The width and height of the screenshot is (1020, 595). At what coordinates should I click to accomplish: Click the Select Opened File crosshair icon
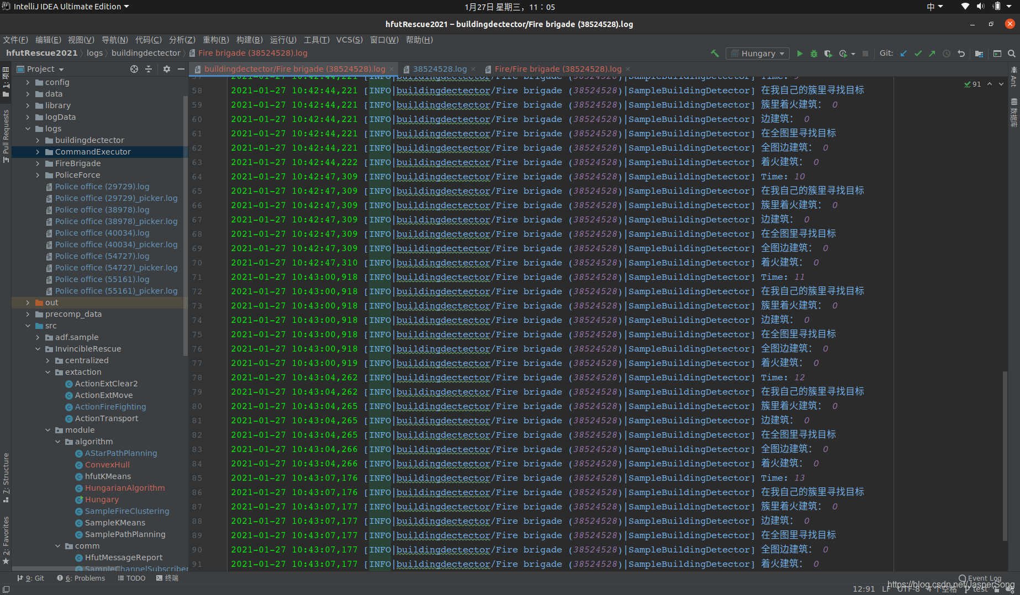(x=134, y=69)
